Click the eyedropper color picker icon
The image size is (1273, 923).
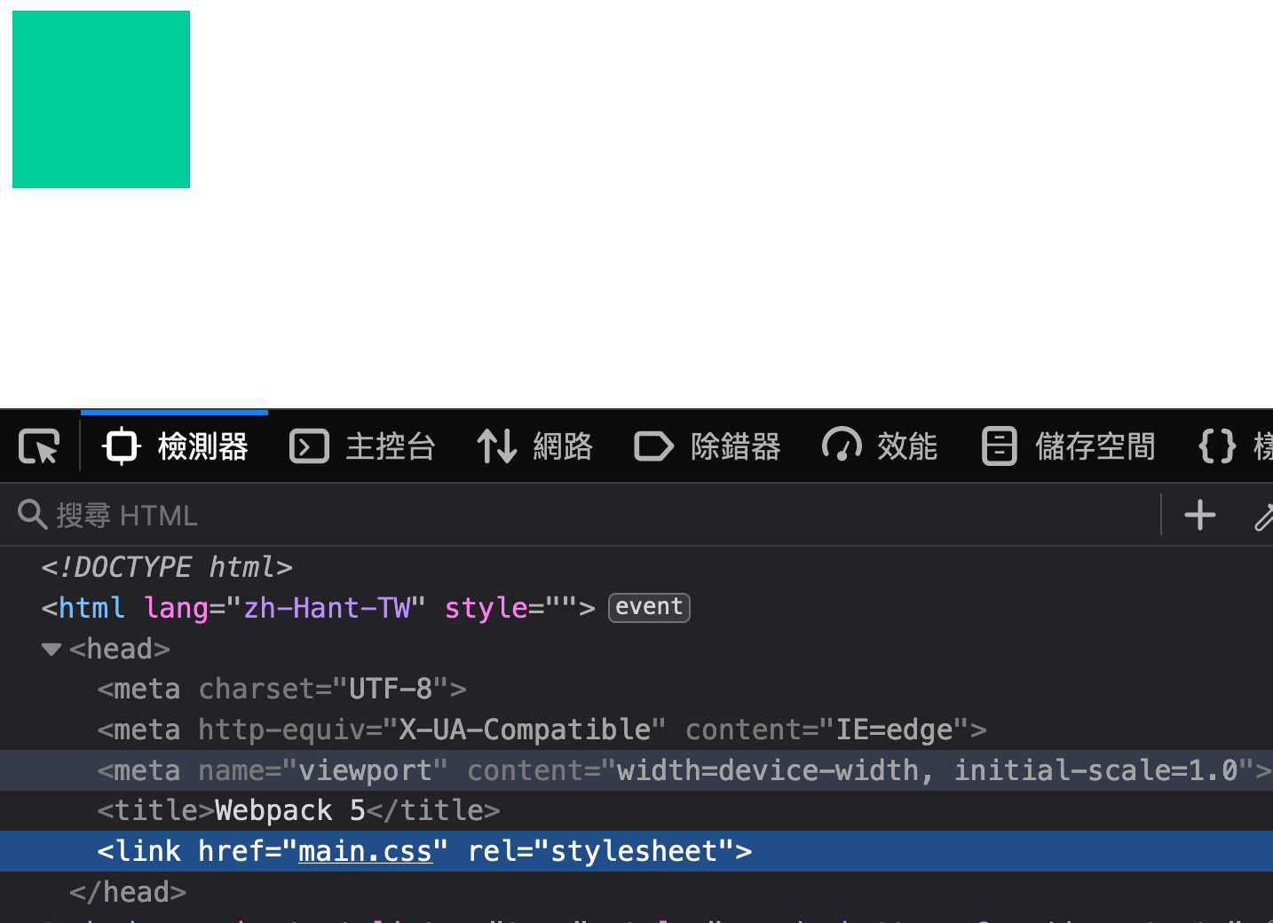[x=1263, y=516]
